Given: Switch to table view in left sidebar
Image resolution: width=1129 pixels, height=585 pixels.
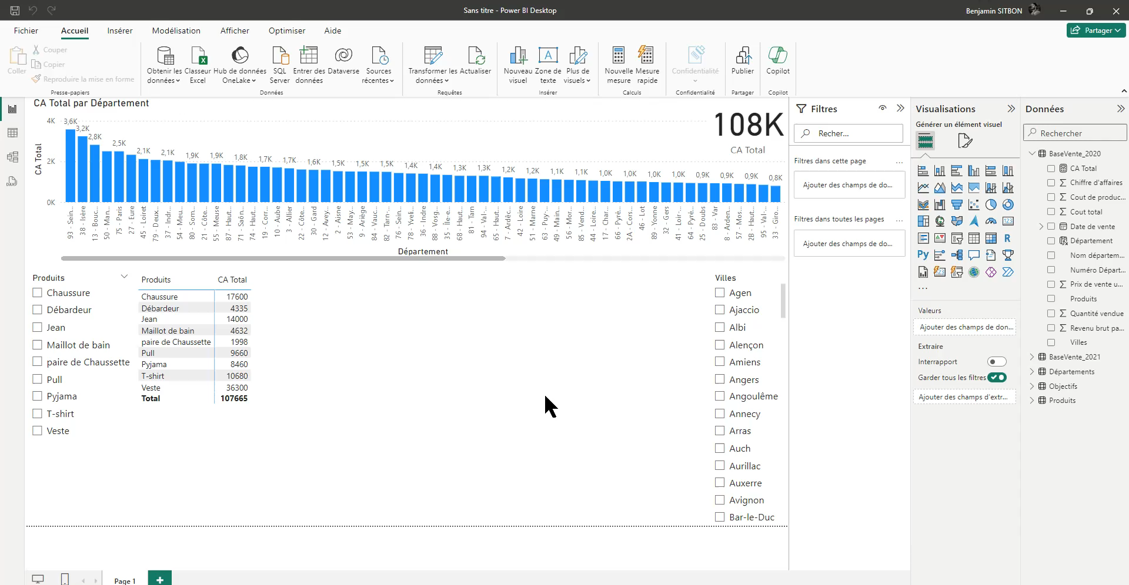Looking at the screenshot, I should point(12,133).
